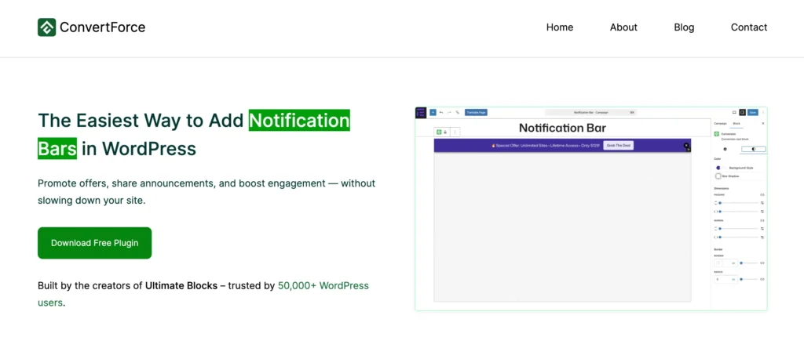804x337 pixels.
Task: Click the Radius px input field
Action: (x=726, y=279)
